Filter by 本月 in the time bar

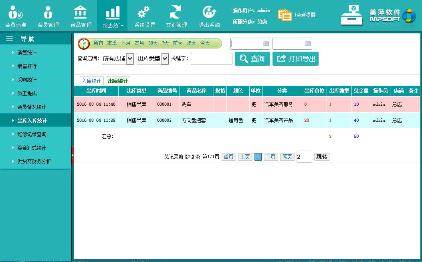pos(139,43)
